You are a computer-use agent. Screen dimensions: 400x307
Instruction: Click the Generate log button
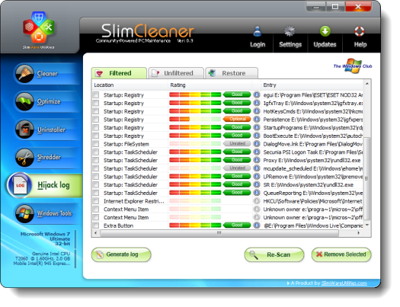pyautogui.click(x=121, y=254)
